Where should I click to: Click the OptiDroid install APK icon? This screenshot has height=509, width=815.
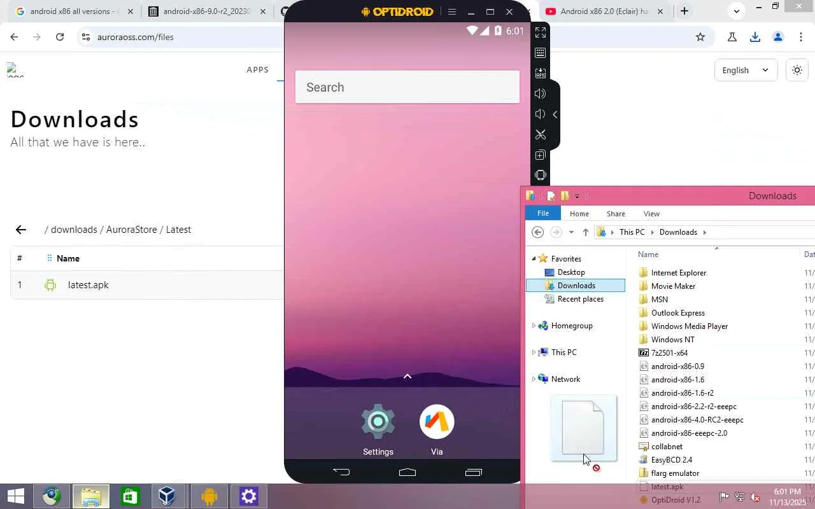[x=541, y=73]
